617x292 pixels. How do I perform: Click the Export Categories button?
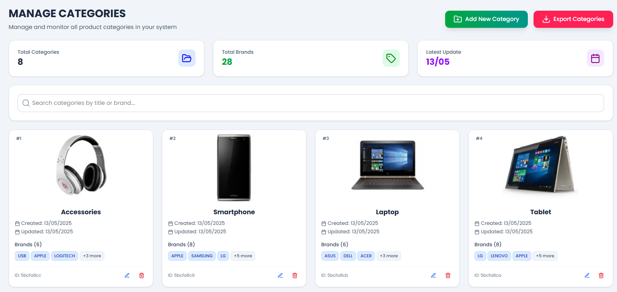(573, 19)
